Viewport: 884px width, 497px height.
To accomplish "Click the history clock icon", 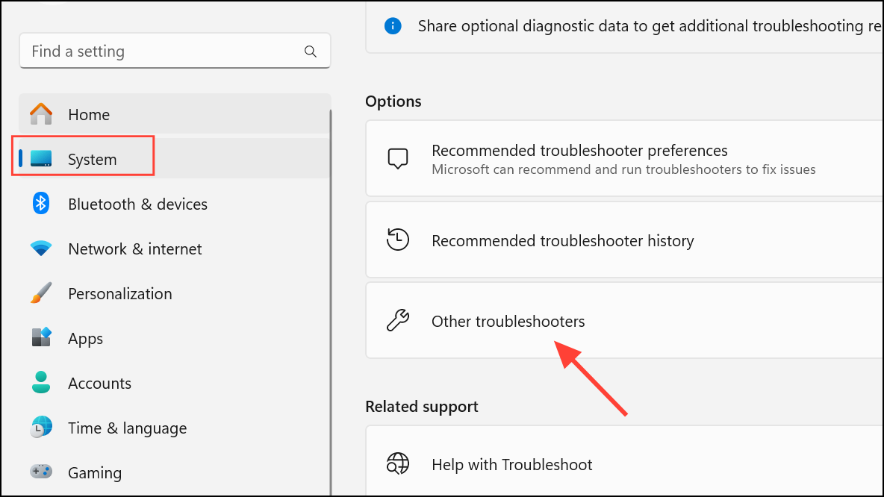I will [398, 240].
